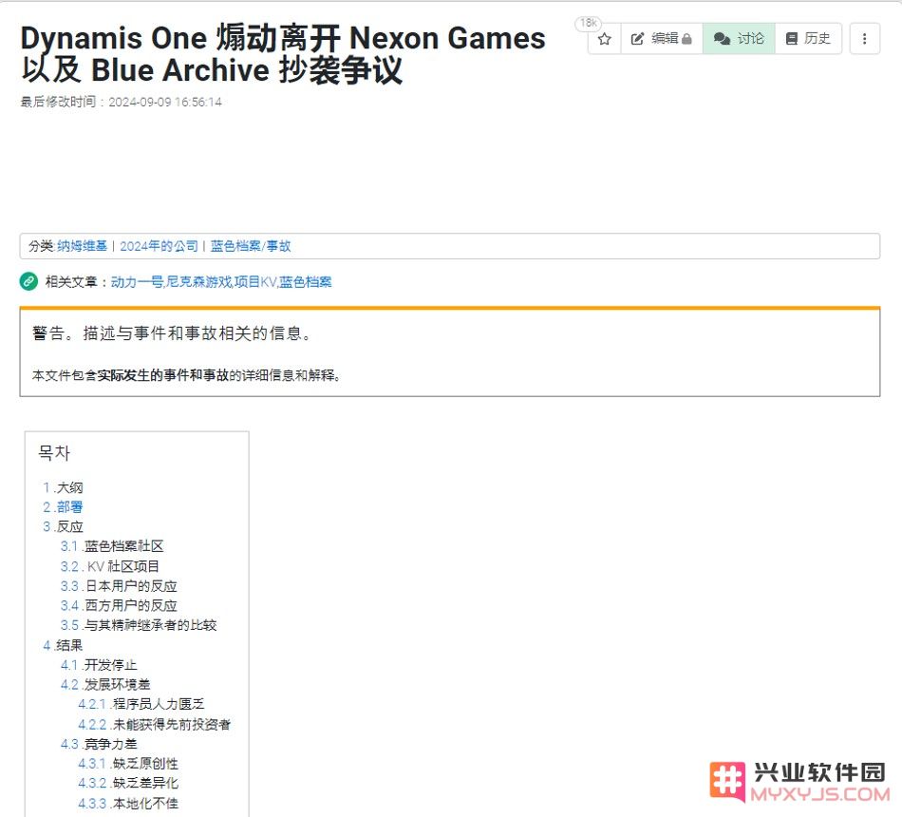Screen dimensions: 902x817
Task: Go to section 3.3 日本用户的反应
Action: tap(119, 586)
